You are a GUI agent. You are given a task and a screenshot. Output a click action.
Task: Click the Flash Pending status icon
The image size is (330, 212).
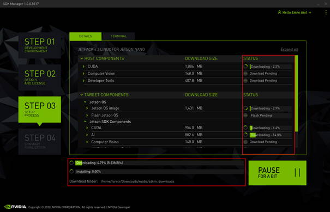245,115
